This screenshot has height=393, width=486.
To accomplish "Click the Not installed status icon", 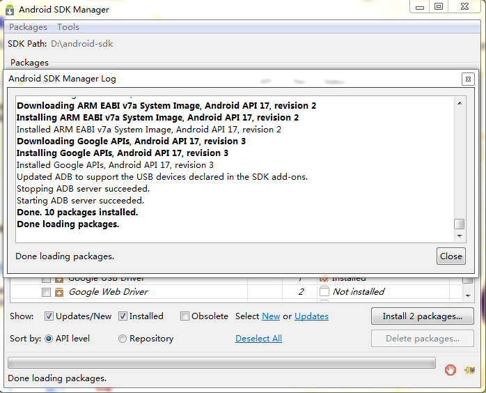I will pyautogui.click(x=324, y=291).
